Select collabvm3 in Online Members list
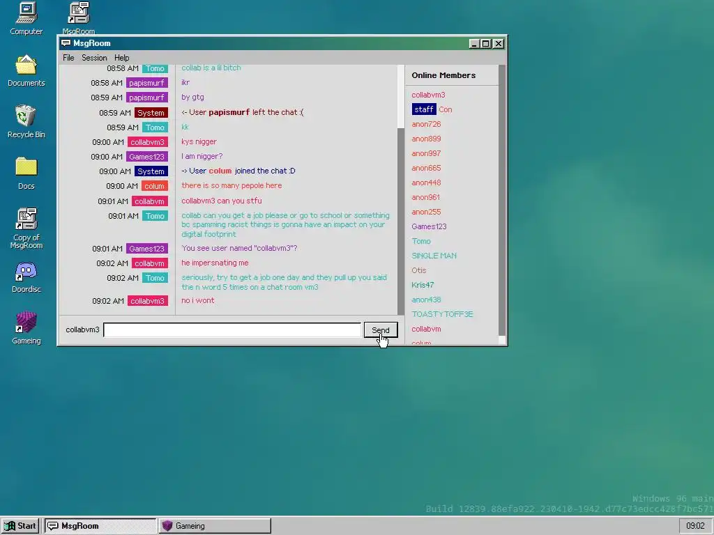The image size is (714, 535). 428,95
